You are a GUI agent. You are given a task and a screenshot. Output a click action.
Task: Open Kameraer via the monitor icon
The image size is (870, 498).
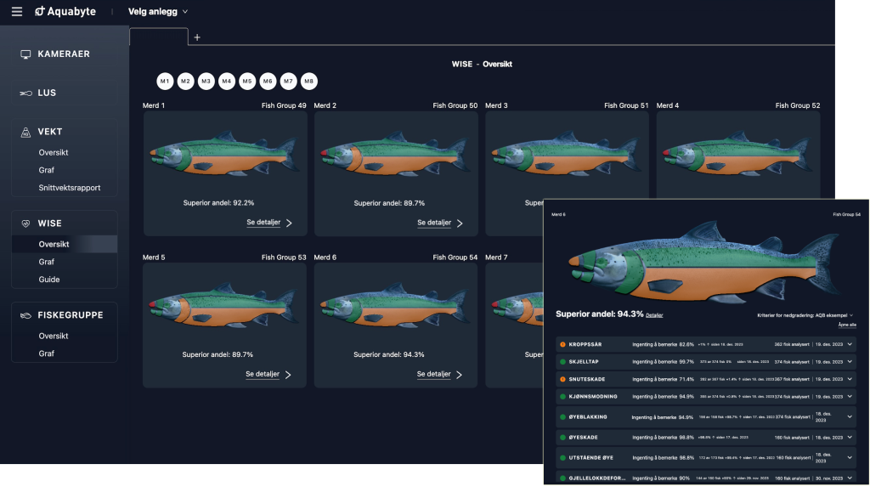[x=25, y=54]
